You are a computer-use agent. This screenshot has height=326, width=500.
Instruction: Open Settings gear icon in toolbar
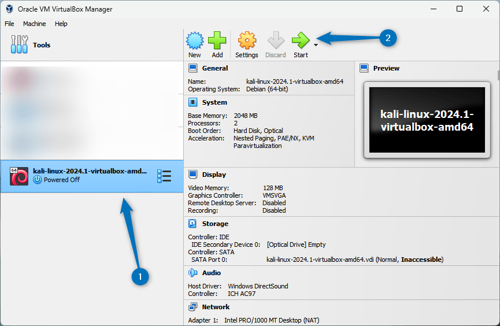click(x=247, y=41)
